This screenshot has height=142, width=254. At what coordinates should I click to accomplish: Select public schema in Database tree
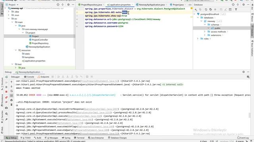click(217, 28)
